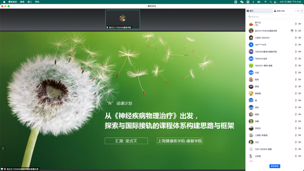This screenshot has height=171, width=304.
Task: Select the speaker video thumbnail of 梁贞文
Action: (122, 19)
